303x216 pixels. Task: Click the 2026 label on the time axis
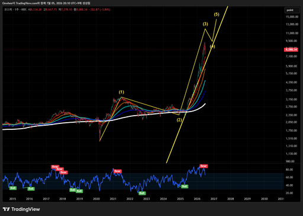pyautogui.click(x=197, y=199)
